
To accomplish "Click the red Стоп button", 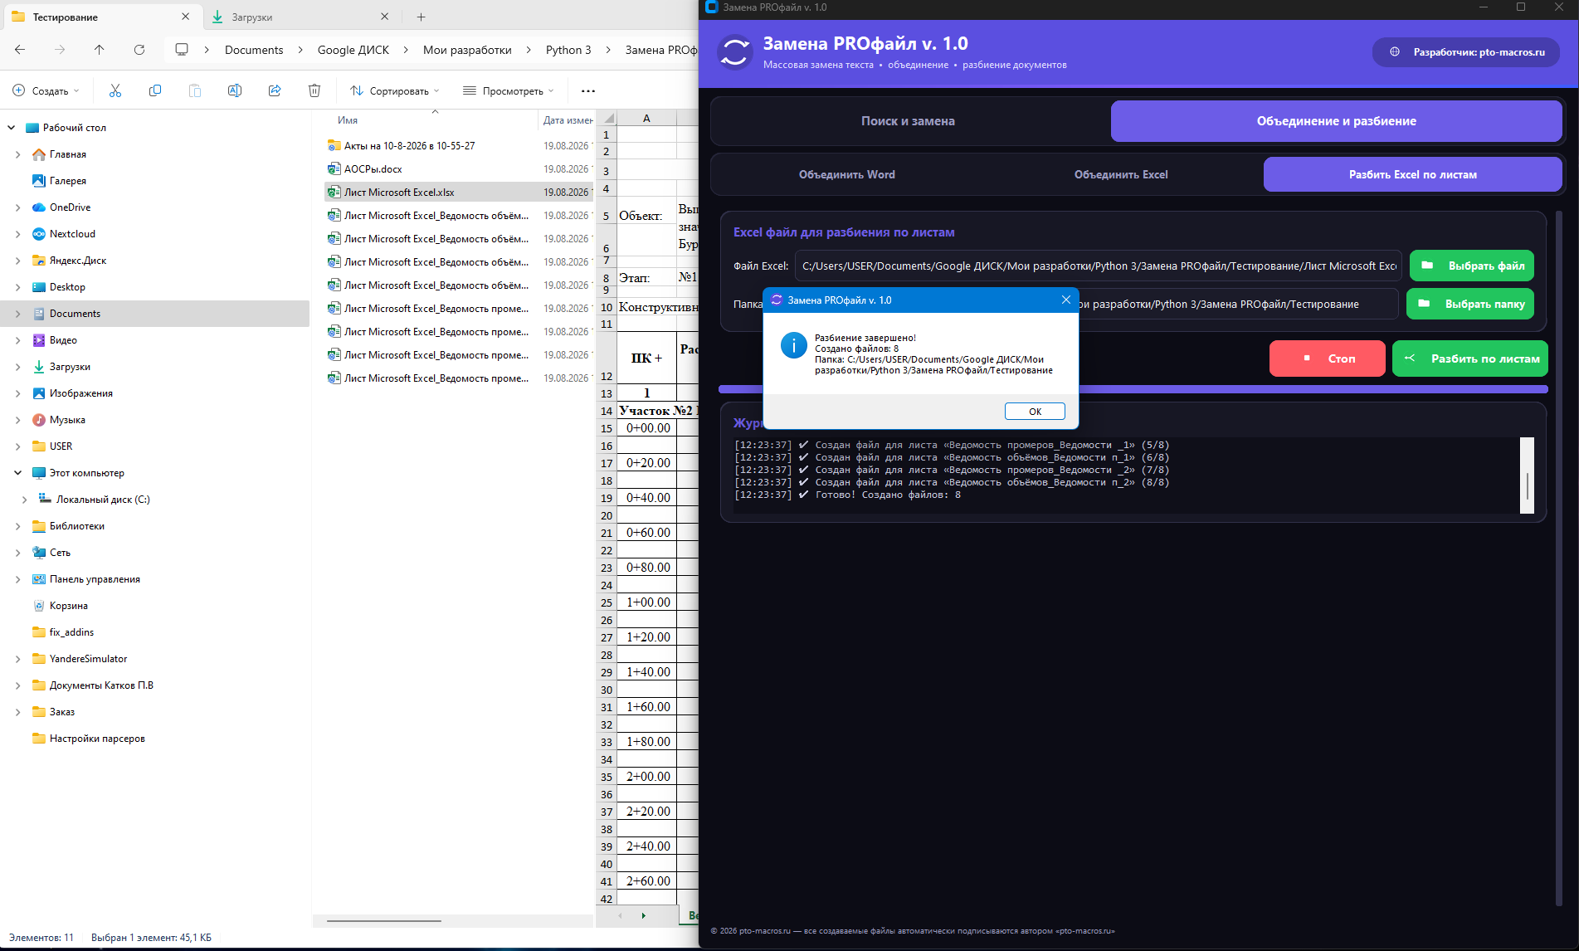I will coord(1328,358).
